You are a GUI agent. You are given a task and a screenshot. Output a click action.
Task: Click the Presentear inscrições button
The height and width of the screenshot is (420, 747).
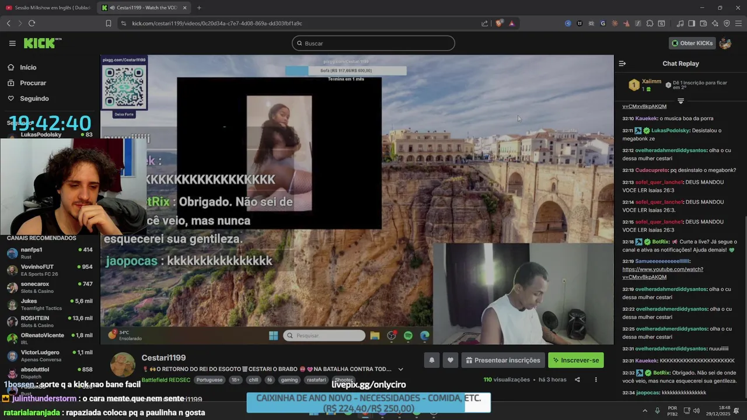click(x=502, y=360)
